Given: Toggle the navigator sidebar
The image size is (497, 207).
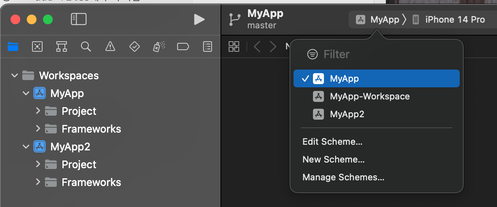Looking at the screenshot, I should [79, 19].
